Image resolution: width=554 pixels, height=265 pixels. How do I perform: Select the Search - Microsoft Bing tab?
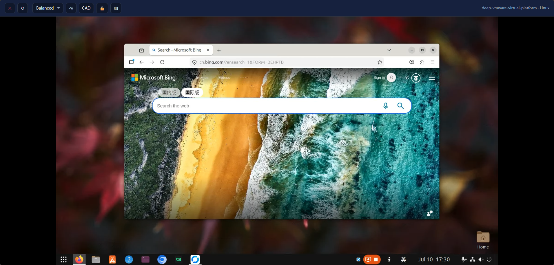coord(181,50)
